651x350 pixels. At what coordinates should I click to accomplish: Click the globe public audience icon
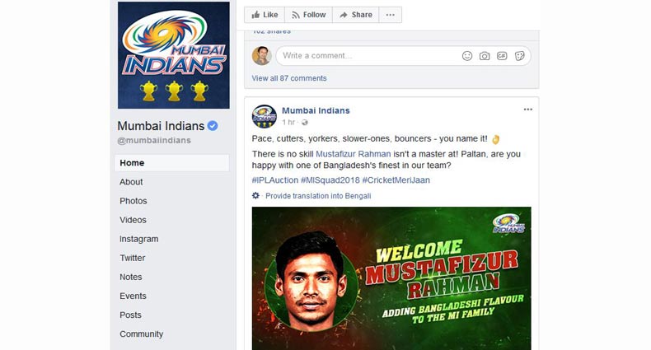305,123
